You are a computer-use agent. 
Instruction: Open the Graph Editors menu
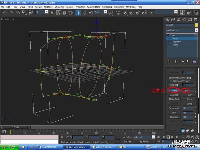click(x=93, y=7)
